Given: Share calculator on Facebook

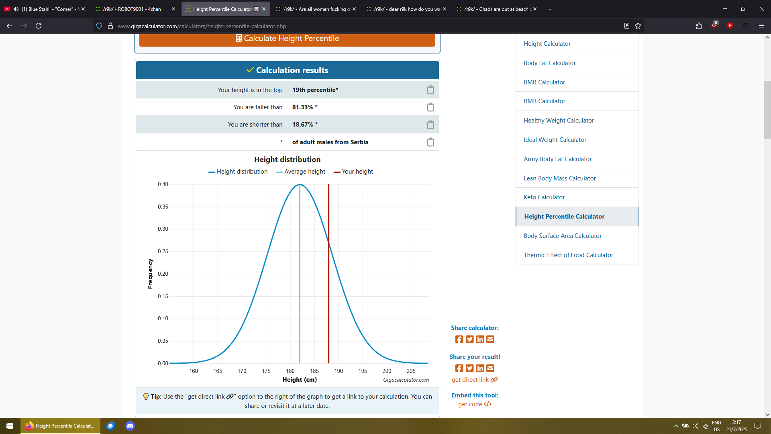Looking at the screenshot, I should 459,340.
